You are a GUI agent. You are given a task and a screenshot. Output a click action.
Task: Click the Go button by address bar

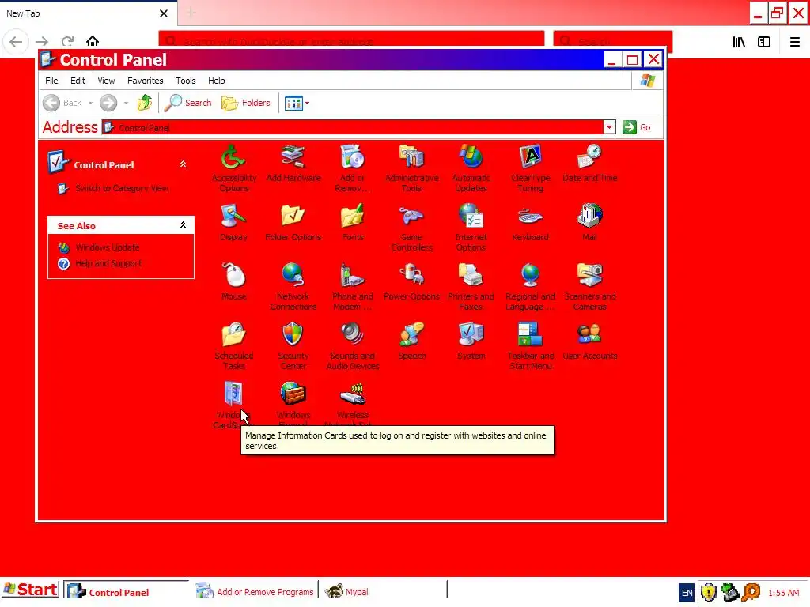coord(637,127)
